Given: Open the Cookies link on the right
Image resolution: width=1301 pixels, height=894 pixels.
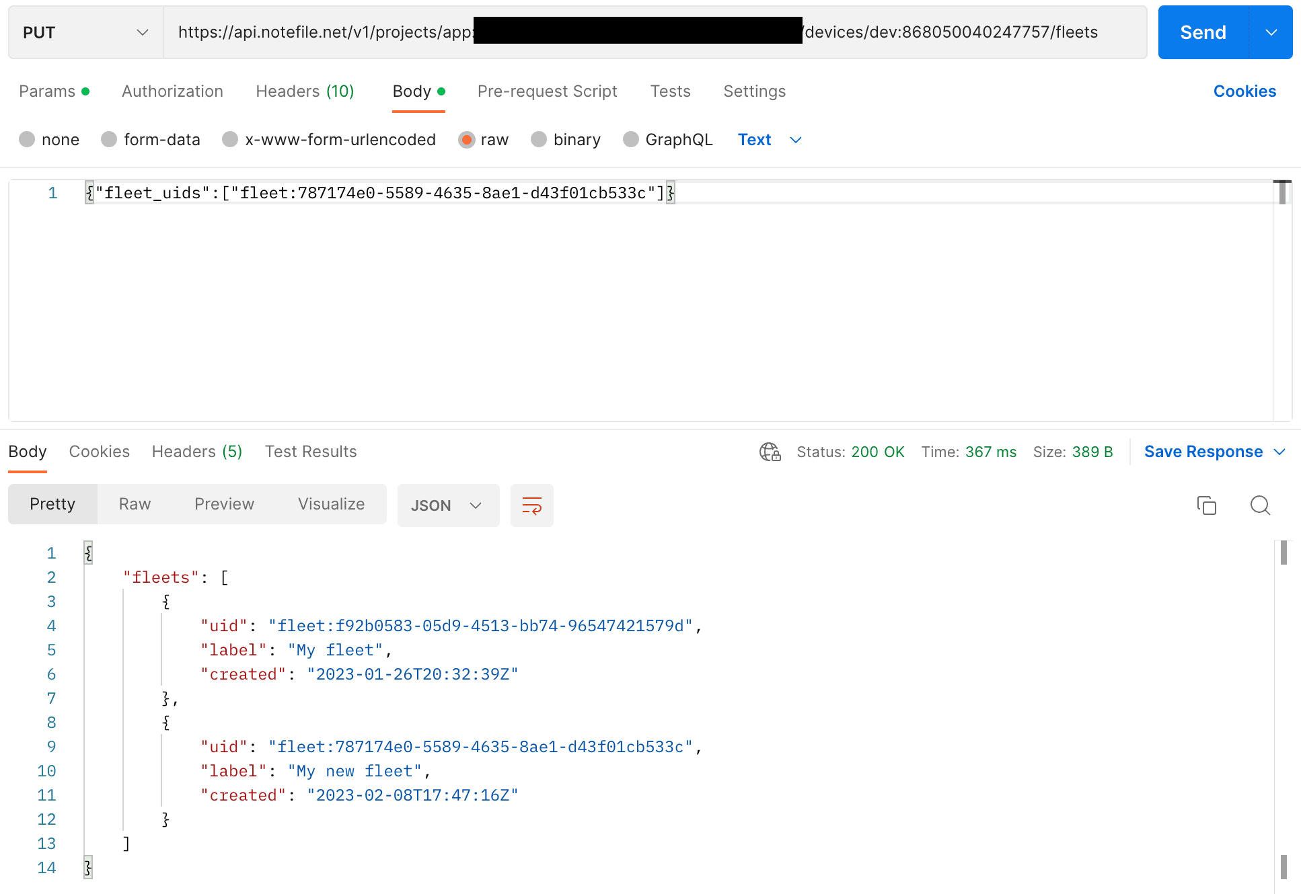Looking at the screenshot, I should (1244, 91).
